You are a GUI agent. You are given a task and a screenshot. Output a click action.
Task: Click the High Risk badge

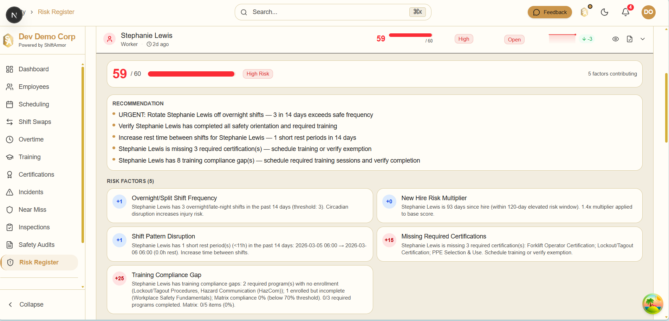coord(258,74)
